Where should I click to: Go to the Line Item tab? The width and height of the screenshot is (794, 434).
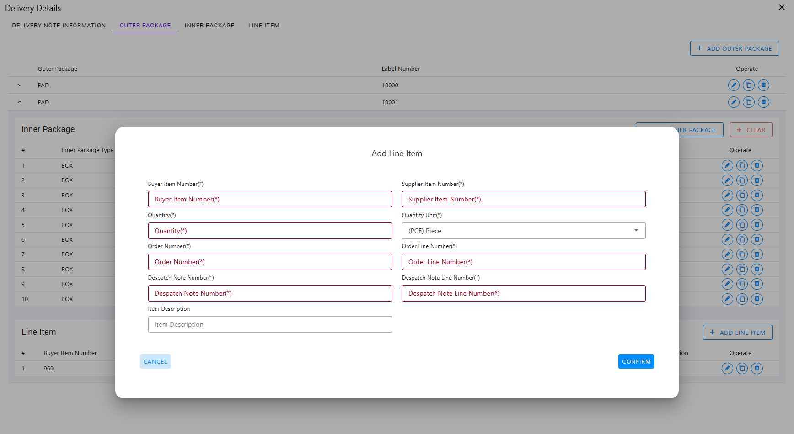263,26
